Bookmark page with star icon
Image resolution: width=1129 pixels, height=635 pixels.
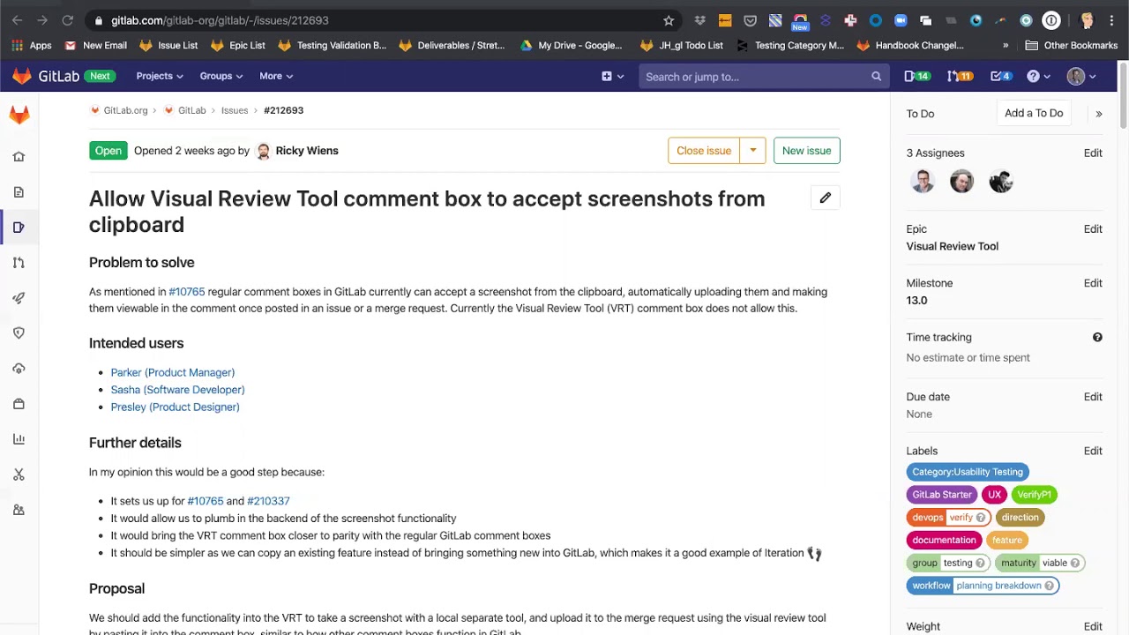point(669,20)
